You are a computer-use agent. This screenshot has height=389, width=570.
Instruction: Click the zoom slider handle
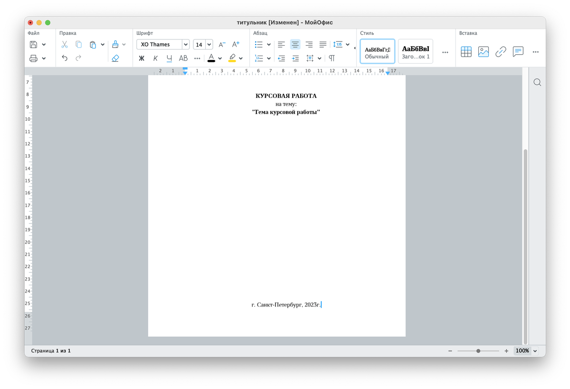[478, 351]
